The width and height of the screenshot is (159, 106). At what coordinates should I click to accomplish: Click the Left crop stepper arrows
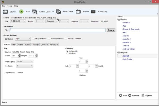pos(77,66)
